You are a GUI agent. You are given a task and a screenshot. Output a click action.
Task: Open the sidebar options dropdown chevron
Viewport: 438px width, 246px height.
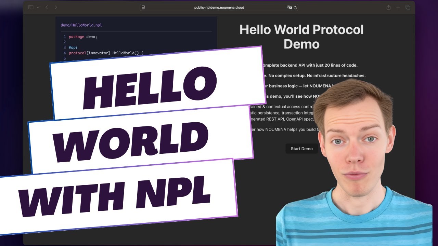[38, 8]
